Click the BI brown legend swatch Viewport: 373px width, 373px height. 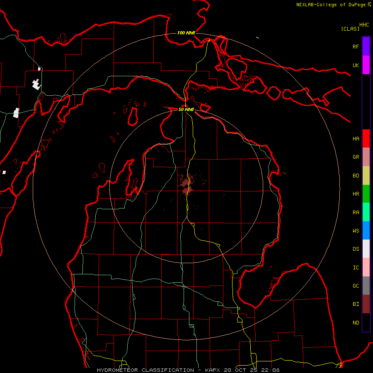[x=366, y=304]
